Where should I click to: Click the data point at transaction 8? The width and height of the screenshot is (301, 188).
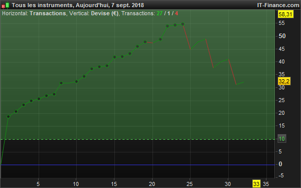(x=61, y=83)
